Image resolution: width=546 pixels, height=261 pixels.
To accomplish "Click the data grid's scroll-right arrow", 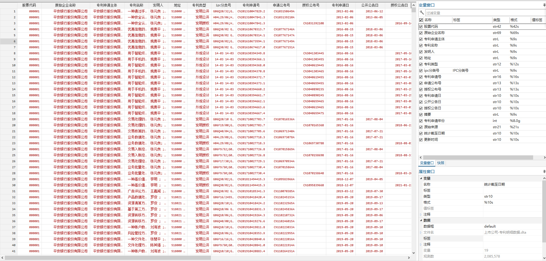I will click(x=409, y=258).
